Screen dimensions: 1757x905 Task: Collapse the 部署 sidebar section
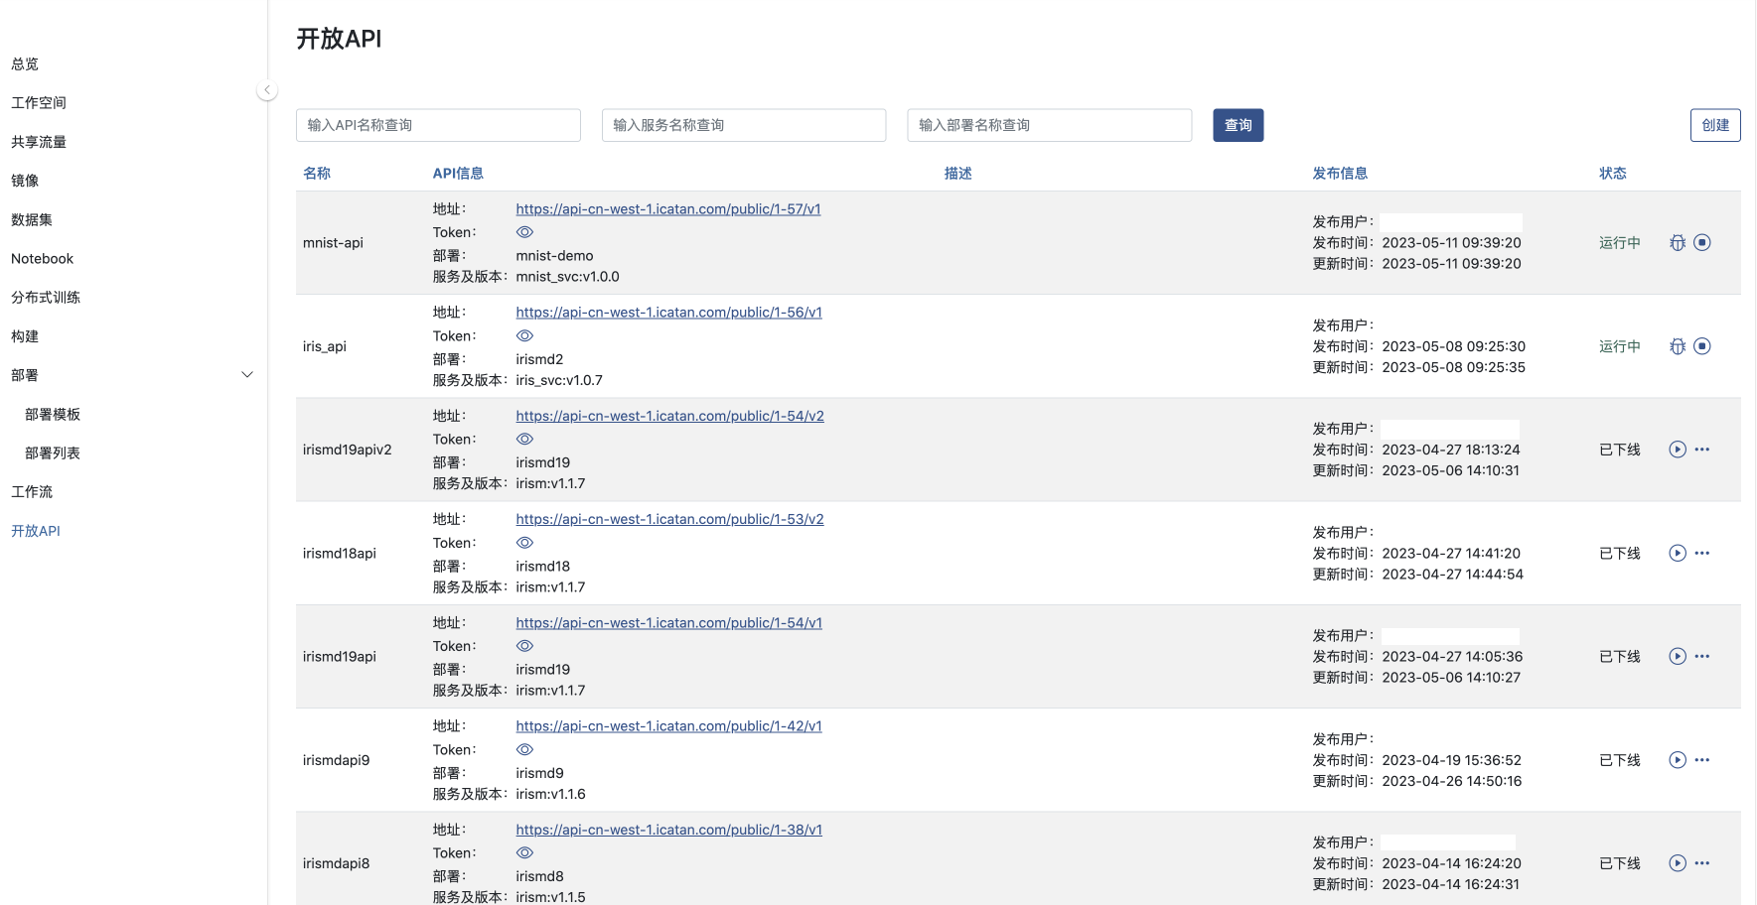coord(247,375)
